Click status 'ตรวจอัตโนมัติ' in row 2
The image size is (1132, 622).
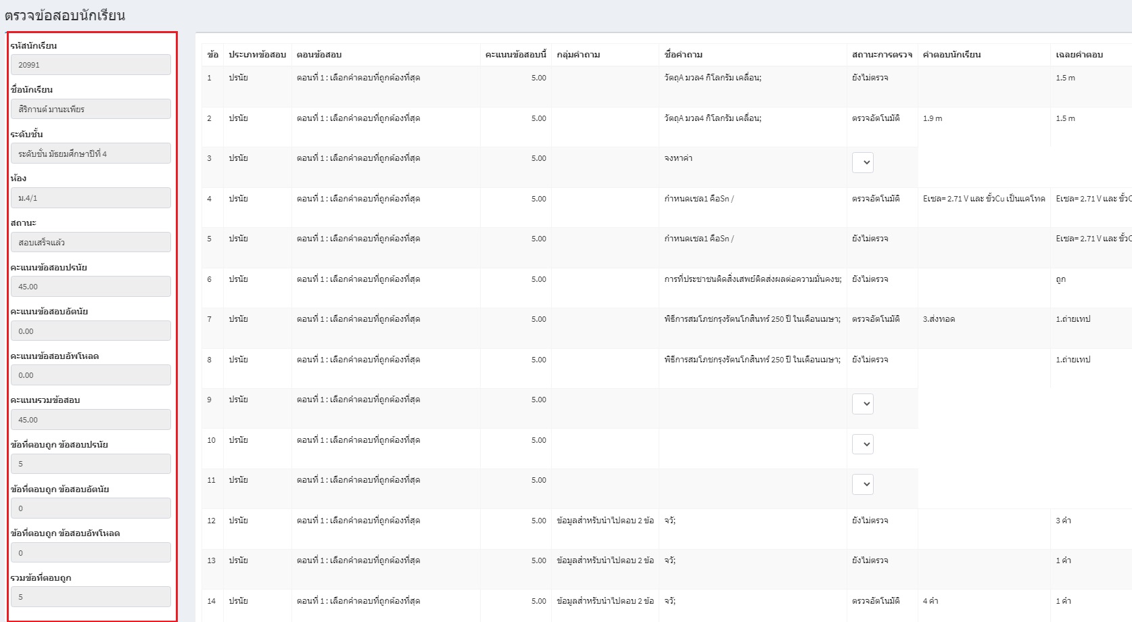[x=876, y=118]
